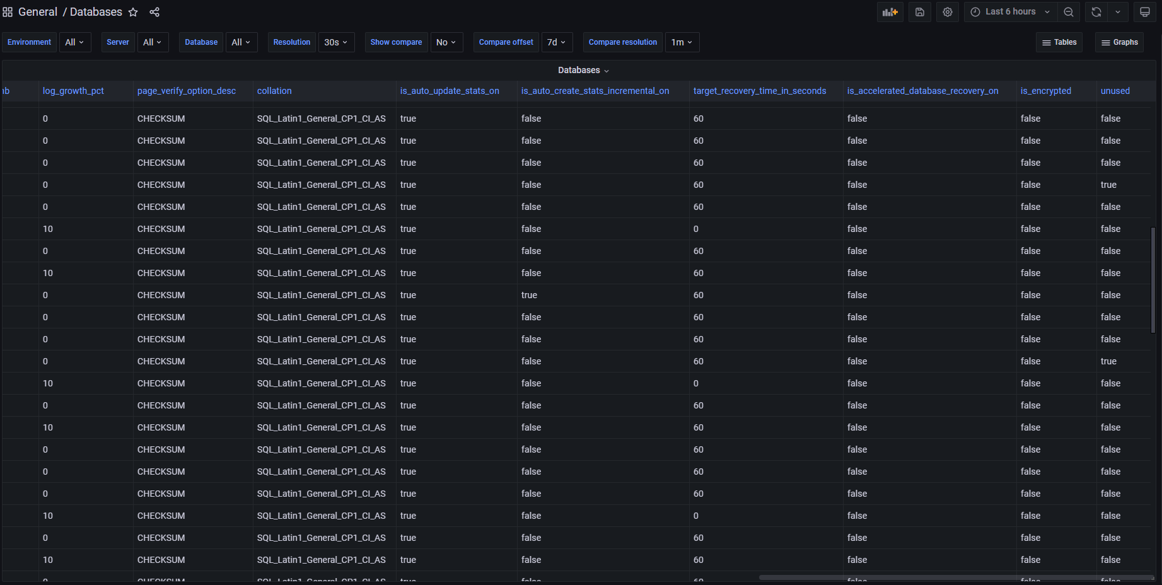Click the Show compare label button
The height and width of the screenshot is (585, 1162).
coord(396,42)
